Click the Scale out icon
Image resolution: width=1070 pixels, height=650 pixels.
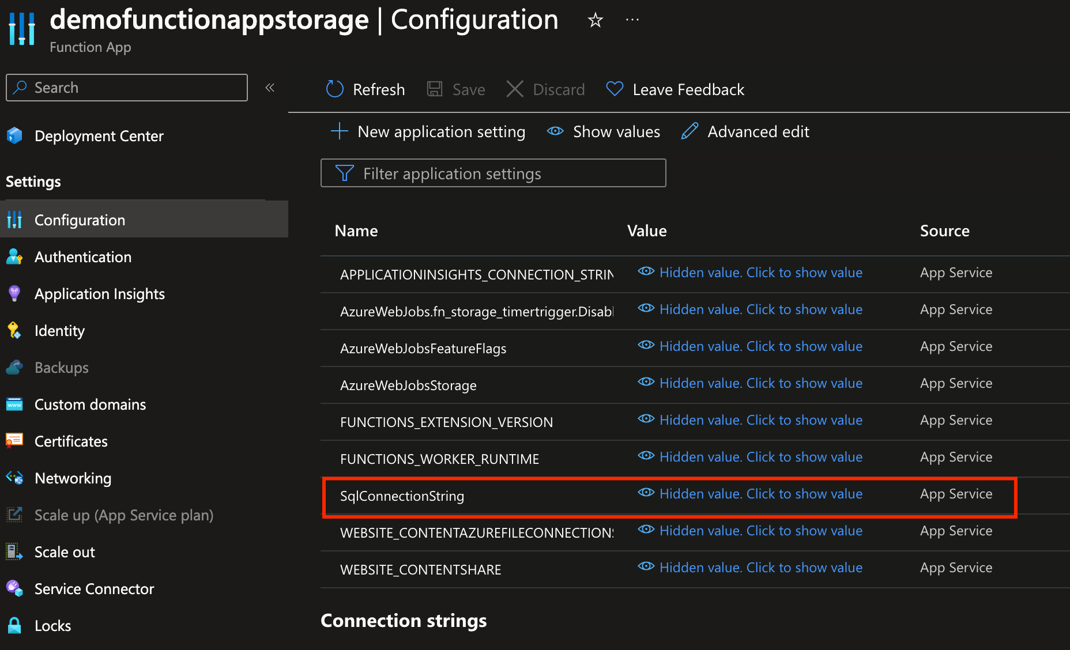pyautogui.click(x=14, y=551)
